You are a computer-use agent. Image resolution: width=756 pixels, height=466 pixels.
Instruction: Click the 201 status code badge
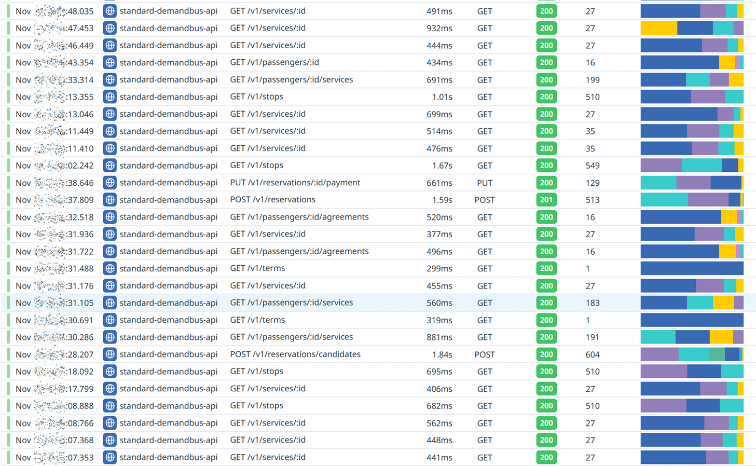click(x=546, y=200)
